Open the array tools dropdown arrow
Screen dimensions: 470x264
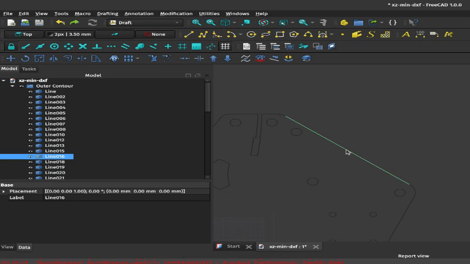pos(138,58)
